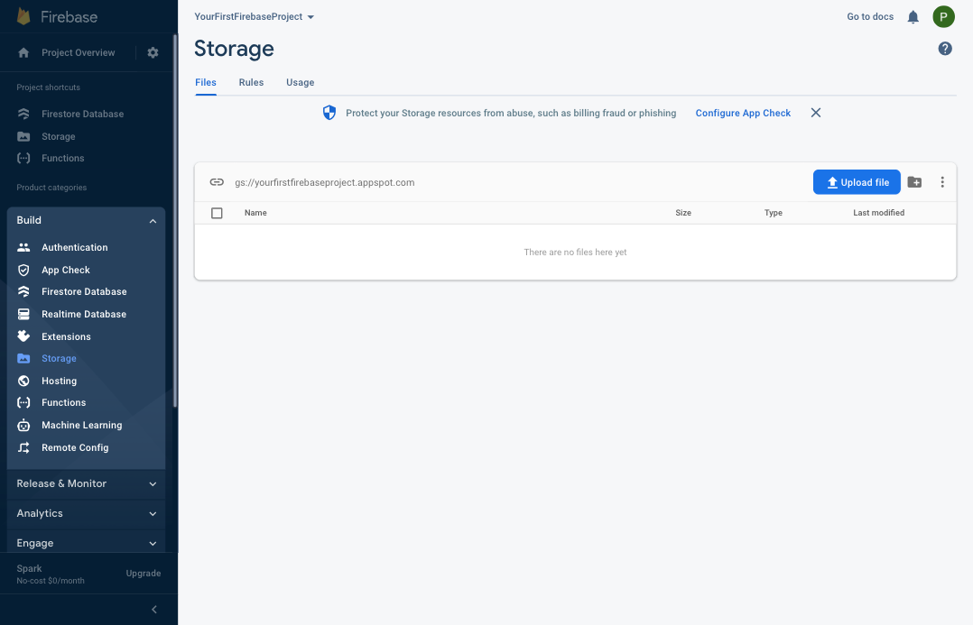Click the sidebar vertical scrollbar
The height and width of the screenshot is (625, 973).
[x=175, y=221]
